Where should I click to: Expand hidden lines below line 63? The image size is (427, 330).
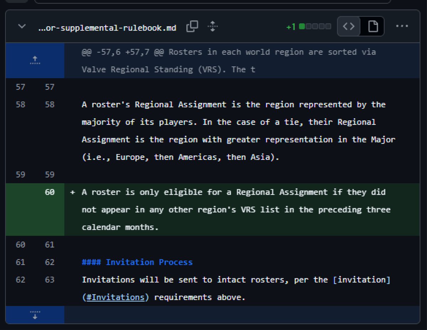pos(35,315)
